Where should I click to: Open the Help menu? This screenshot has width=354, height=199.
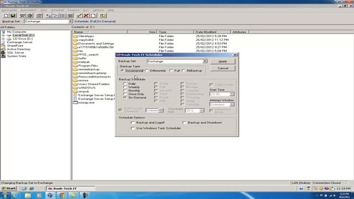click(111, 10)
